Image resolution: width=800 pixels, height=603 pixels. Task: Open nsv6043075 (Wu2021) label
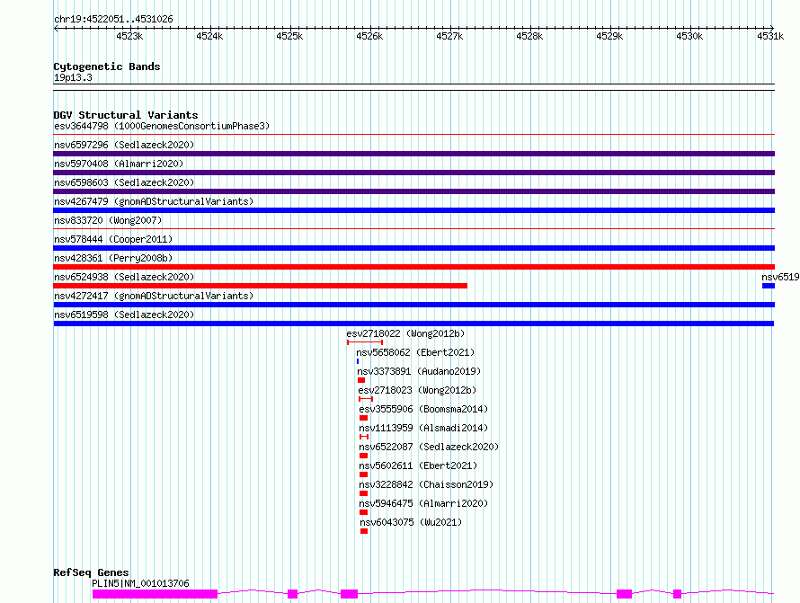tap(411, 522)
